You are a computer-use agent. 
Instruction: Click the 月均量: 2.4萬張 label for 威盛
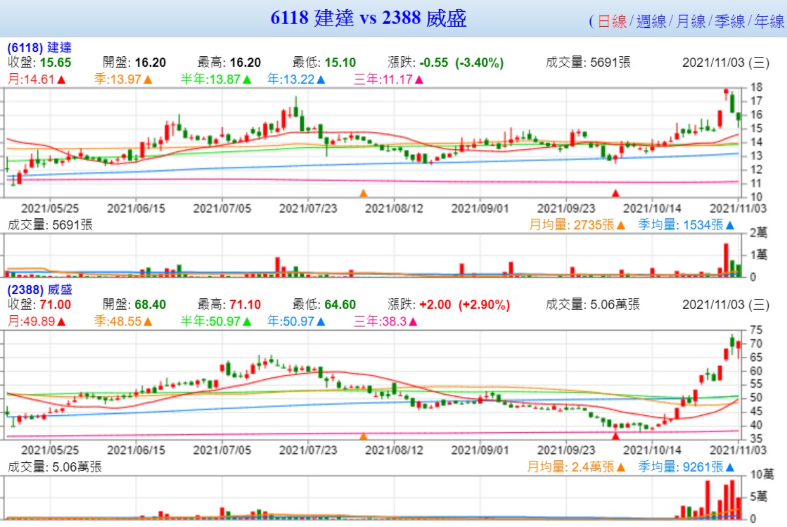pyautogui.click(x=570, y=467)
